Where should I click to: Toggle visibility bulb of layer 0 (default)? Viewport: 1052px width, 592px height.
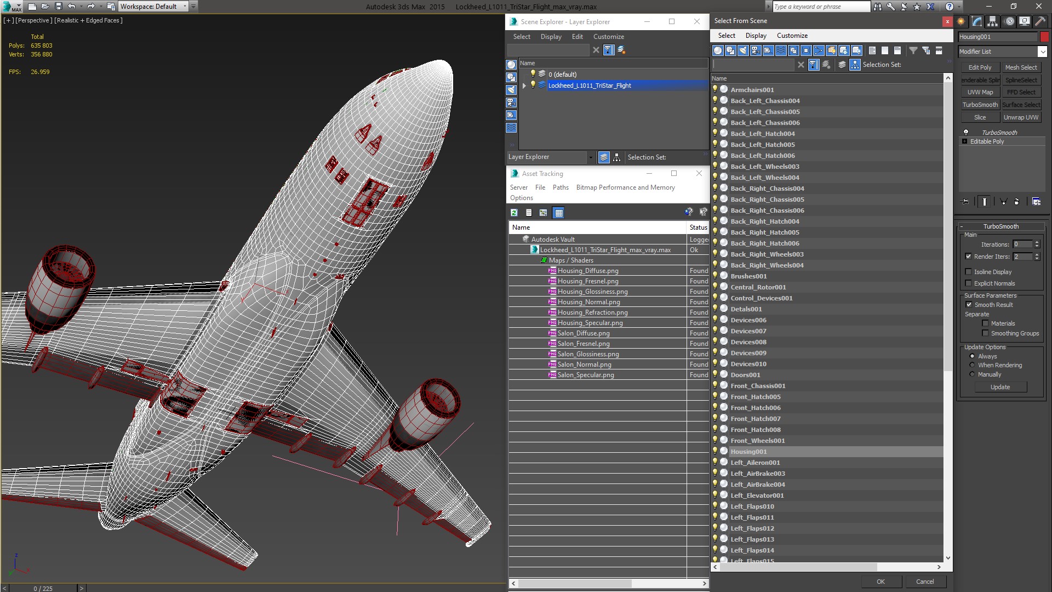533,74
